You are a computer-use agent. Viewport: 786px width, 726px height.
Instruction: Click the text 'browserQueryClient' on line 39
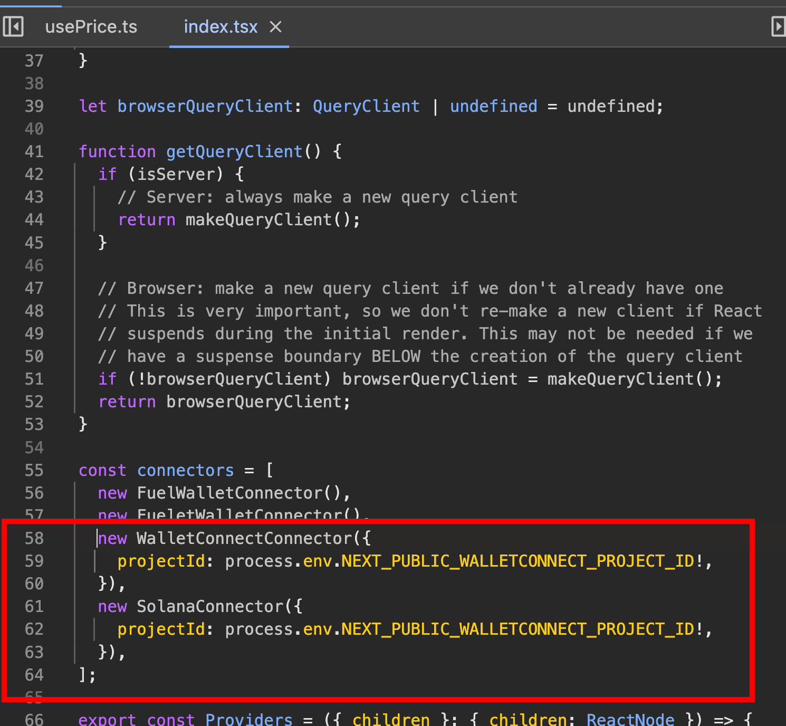point(205,106)
